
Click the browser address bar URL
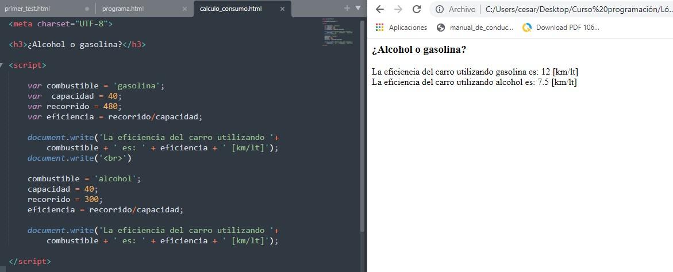(579, 9)
